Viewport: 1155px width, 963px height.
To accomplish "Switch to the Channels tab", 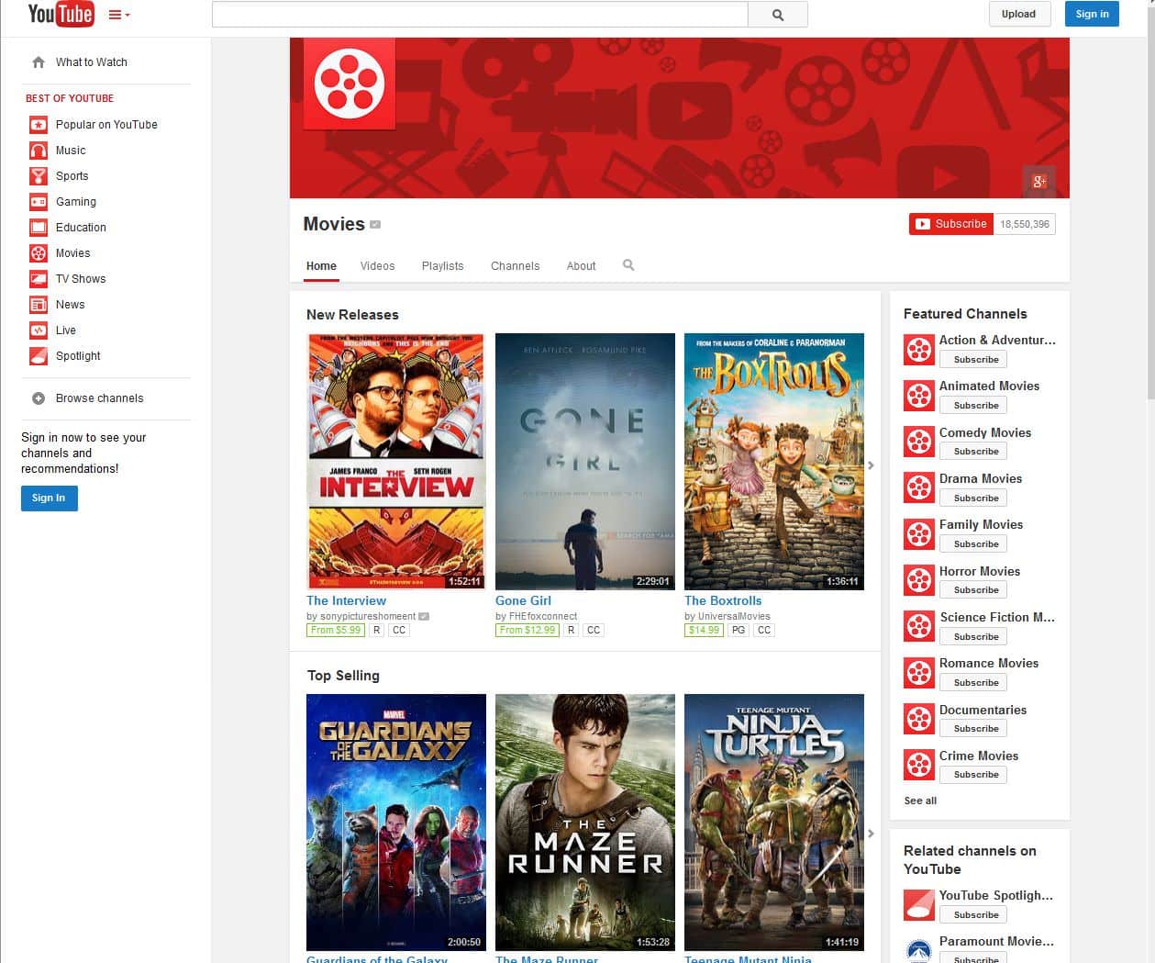I will click(515, 266).
